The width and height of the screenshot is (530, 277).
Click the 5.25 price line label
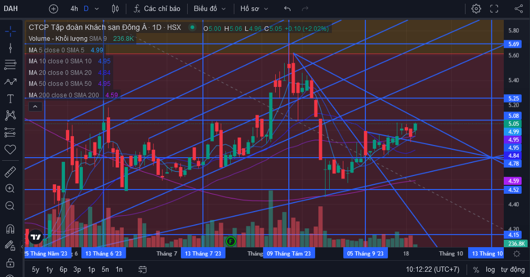point(513,98)
